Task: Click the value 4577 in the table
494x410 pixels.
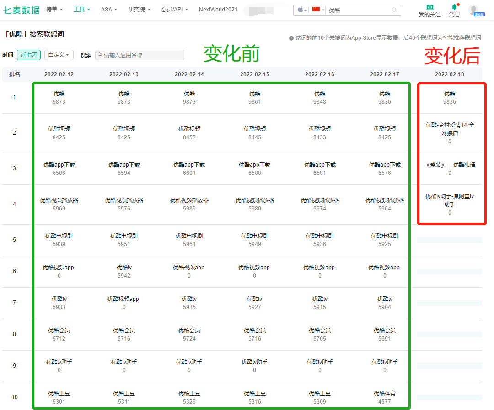Action: [384, 401]
